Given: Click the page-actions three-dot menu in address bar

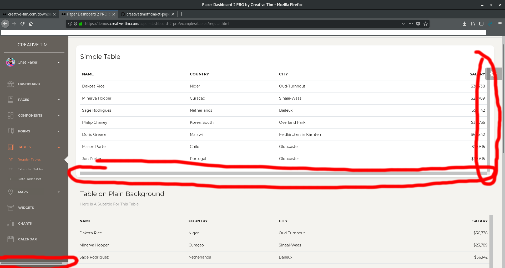Looking at the screenshot, I should click(x=411, y=24).
